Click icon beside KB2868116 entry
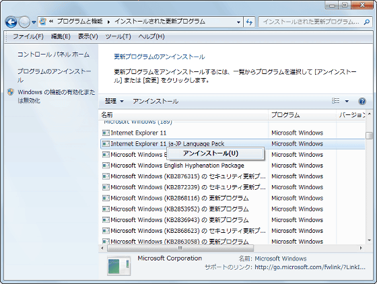The height and width of the screenshot is (284, 377). (x=106, y=198)
